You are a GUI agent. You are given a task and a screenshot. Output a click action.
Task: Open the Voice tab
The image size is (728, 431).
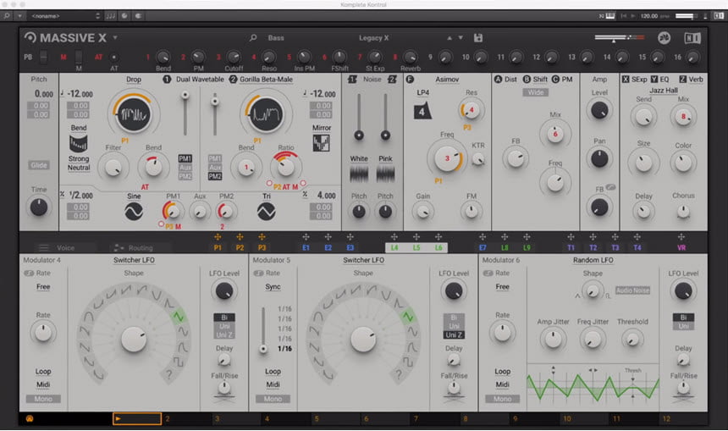tap(65, 248)
